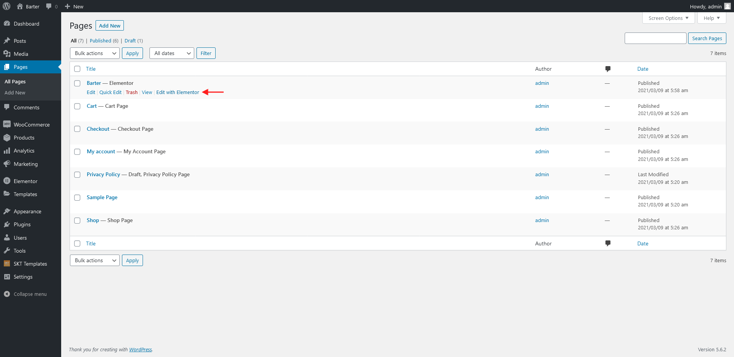Open the All dates dropdown
The height and width of the screenshot is (357, 734).
pos(172,53)
